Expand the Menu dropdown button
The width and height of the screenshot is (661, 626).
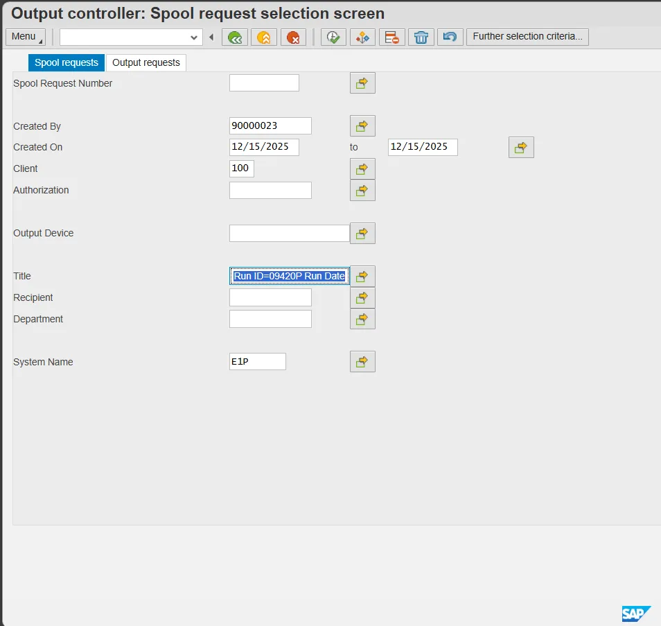[26, 37]
